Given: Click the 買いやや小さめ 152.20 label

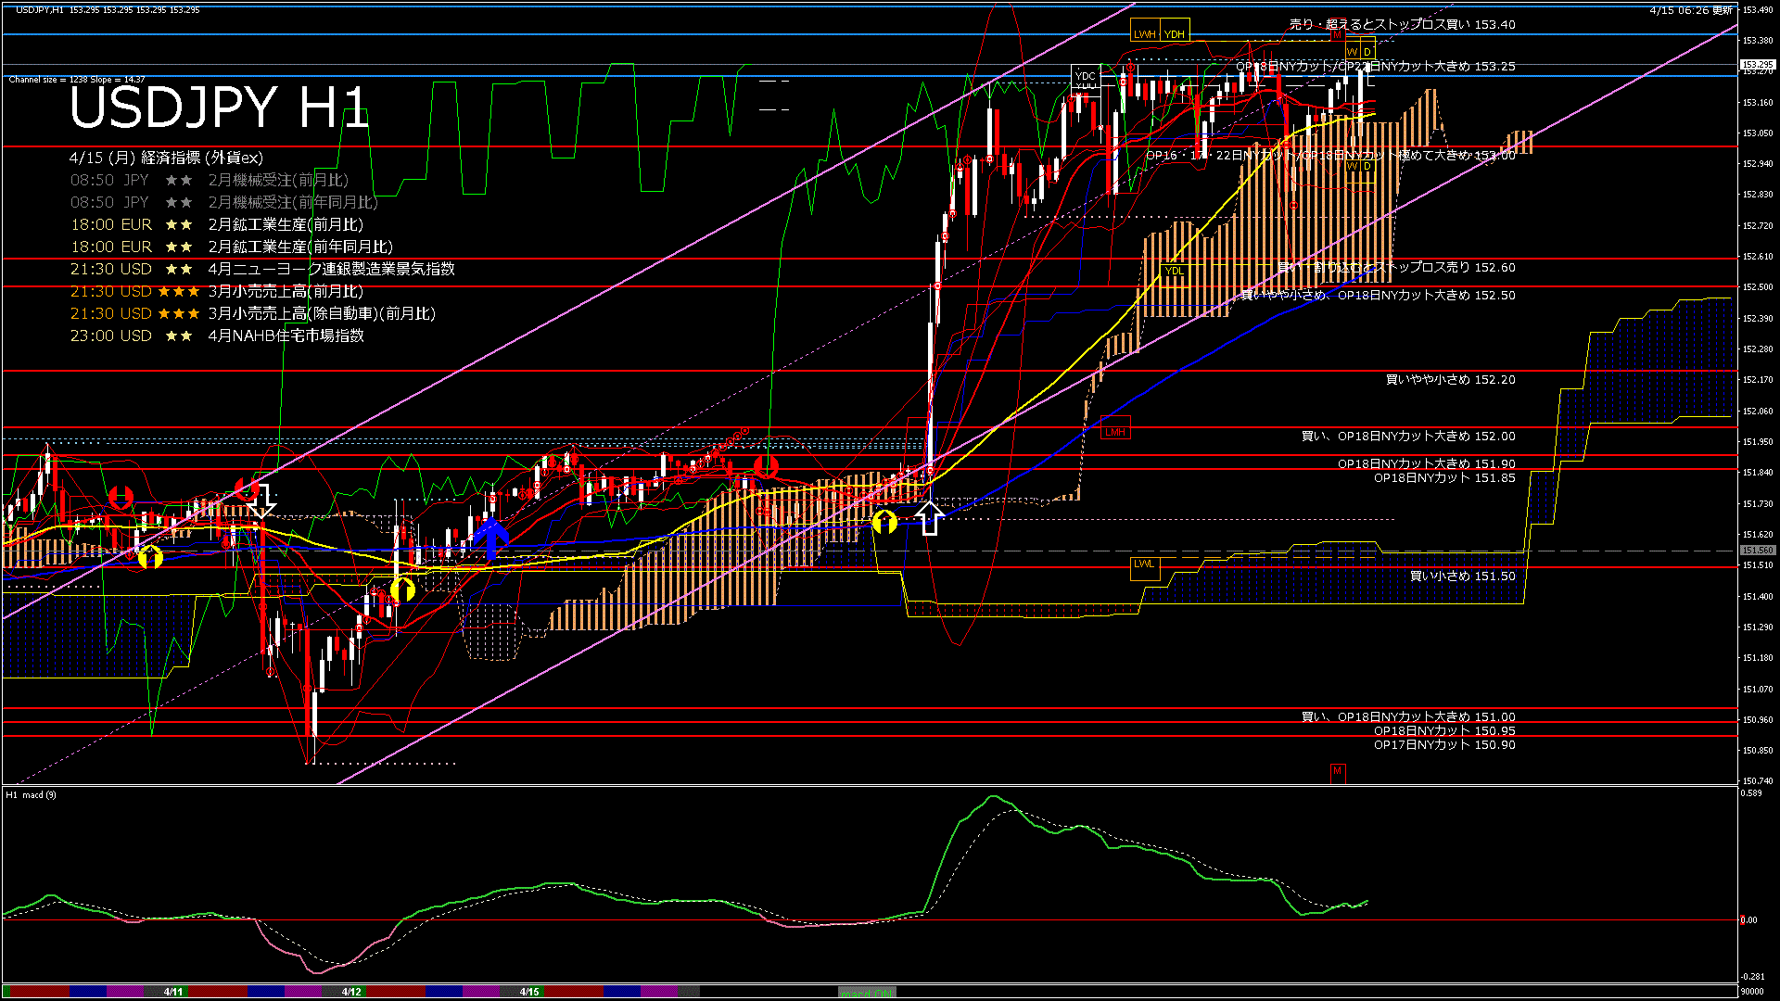Looking at the screenshot, I should point(1450,379).
